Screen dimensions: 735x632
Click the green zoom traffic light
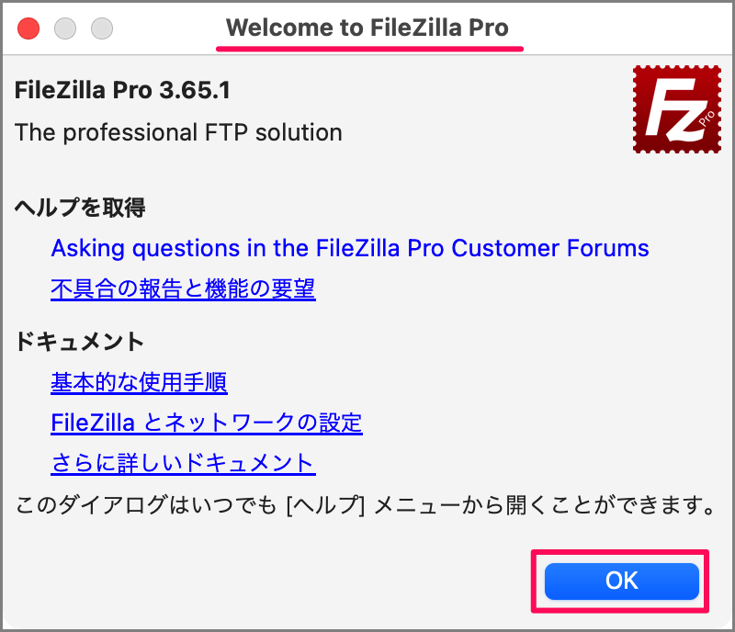102,28
